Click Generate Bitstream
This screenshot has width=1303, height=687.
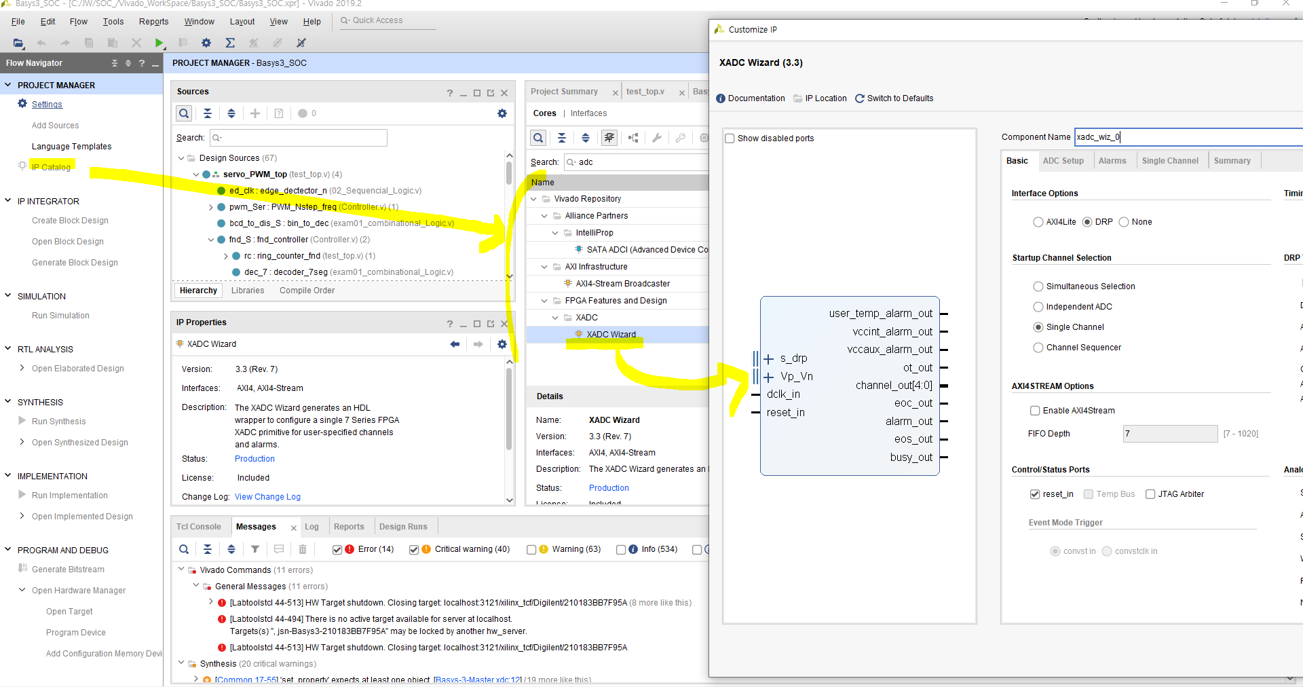[68, 570]
